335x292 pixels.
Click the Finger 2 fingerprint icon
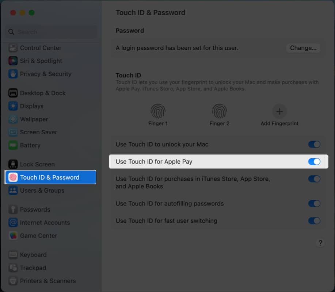(219, 111)
